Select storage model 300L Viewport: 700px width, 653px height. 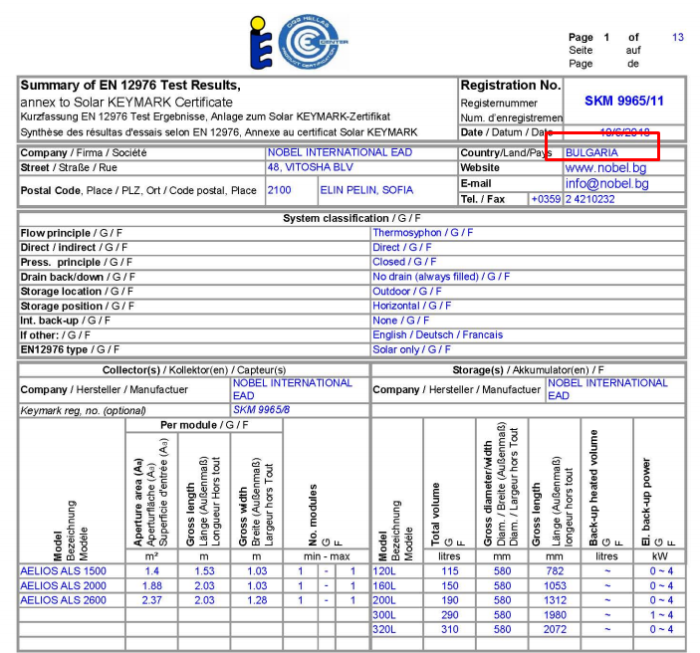tap(384, 615)
